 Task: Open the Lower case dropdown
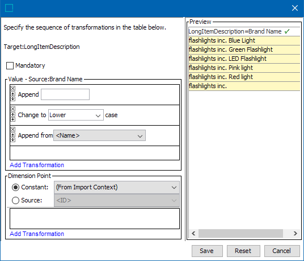coord(76,115)
